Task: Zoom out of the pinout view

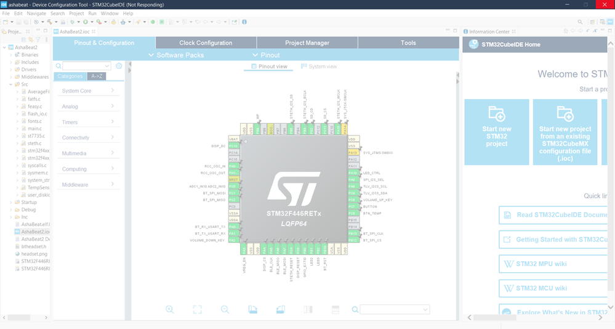Action: tap(225, 309)
